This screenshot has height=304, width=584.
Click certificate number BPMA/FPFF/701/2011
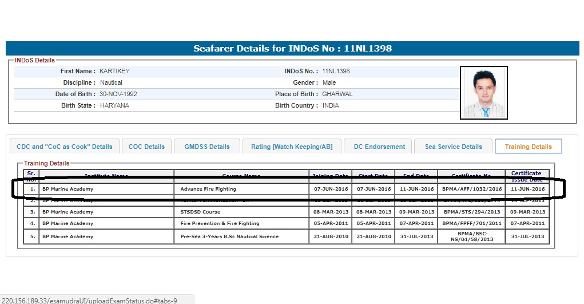[472, 223]
